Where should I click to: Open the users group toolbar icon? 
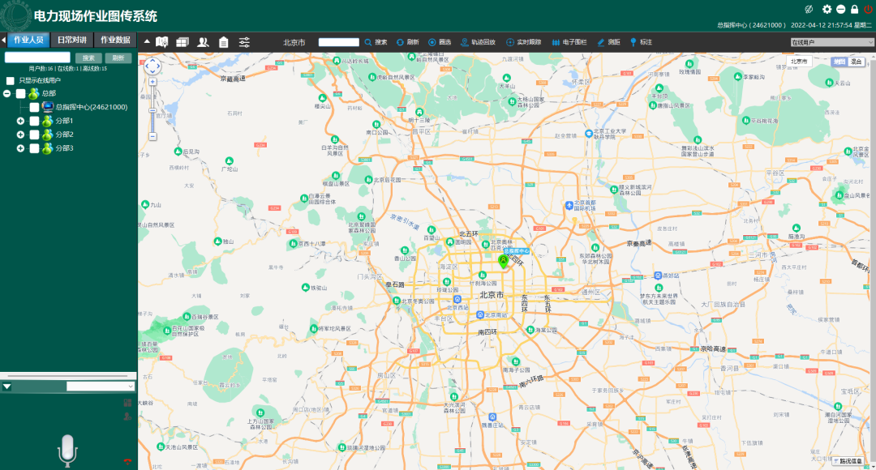[x=204, y=42]
